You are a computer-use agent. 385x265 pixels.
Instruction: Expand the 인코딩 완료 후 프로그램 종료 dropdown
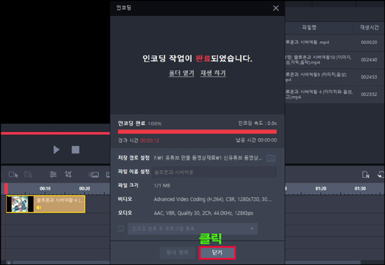(x=193, y=228)
